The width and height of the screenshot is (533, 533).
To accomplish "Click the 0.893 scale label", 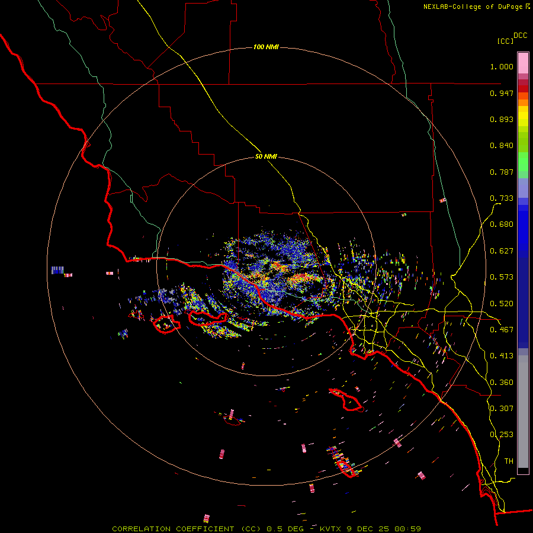I will [x=502, y=119].
